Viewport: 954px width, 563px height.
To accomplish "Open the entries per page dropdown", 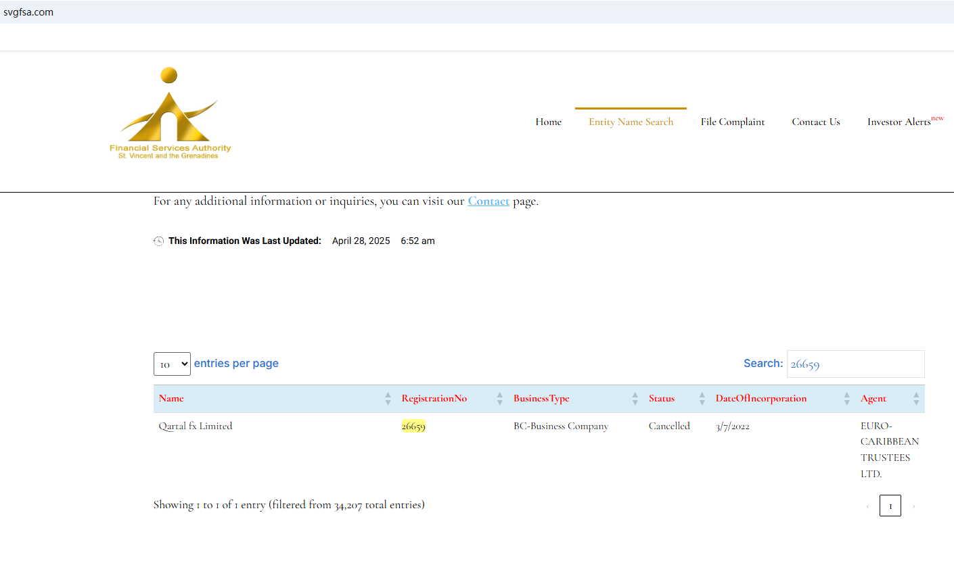I will (172, 364).
